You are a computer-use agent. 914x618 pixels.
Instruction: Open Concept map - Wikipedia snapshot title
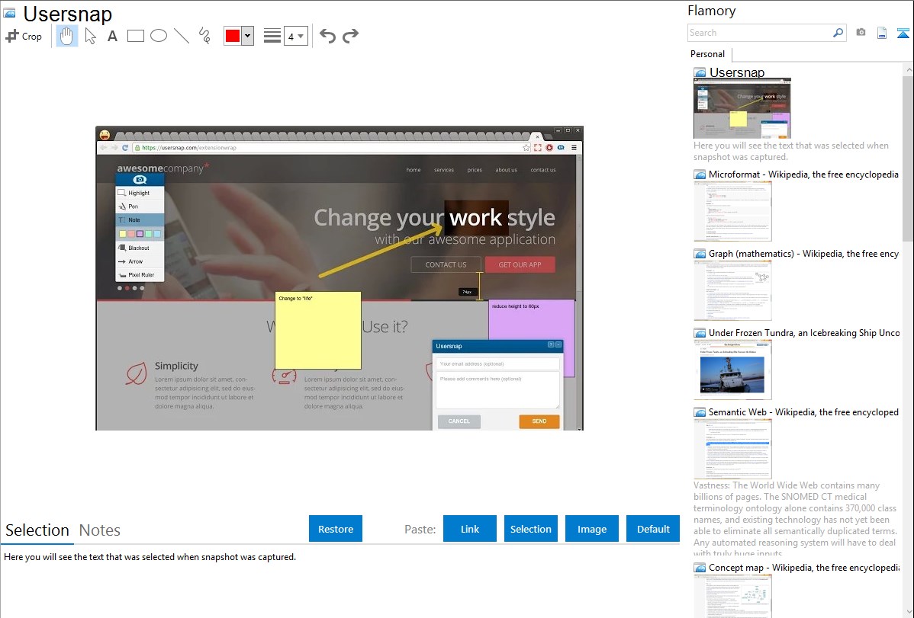(x=803, y=567)
